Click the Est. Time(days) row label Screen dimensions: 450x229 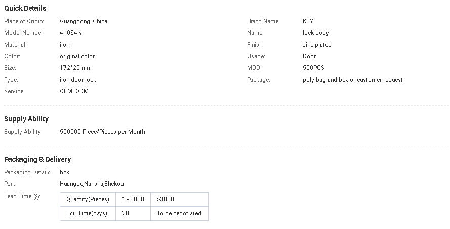click(x=87, y=213)
